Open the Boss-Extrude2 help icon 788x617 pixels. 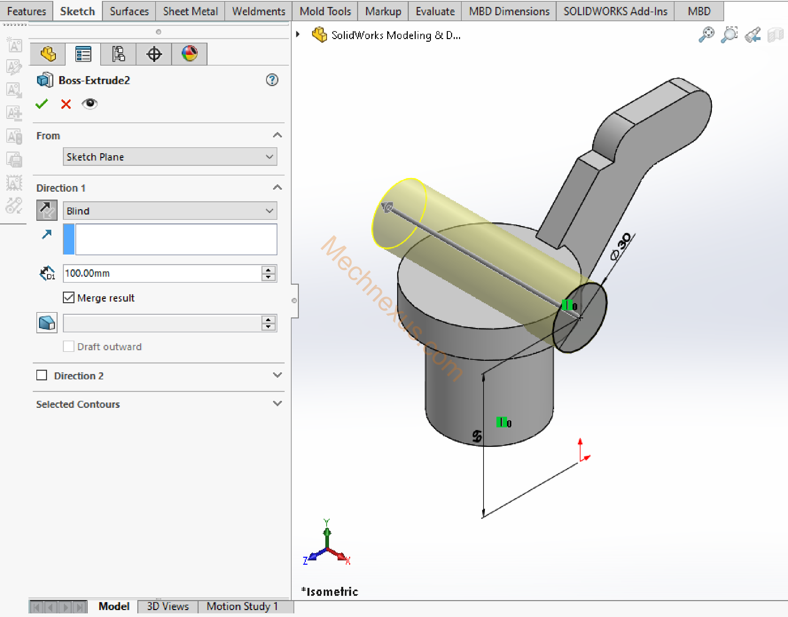click(272, 80)
